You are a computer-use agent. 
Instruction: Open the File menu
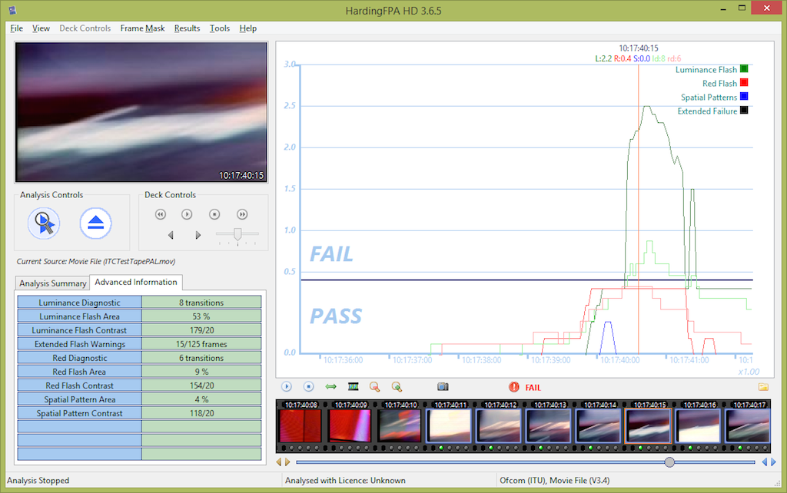[x=17, y=28]
